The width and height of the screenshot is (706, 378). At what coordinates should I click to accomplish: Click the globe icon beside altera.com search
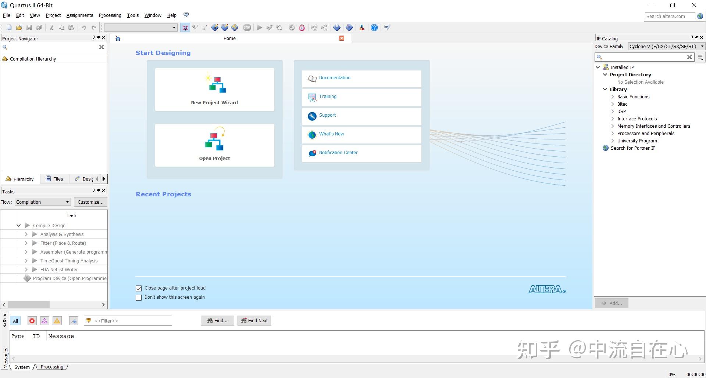click(700, 16)
